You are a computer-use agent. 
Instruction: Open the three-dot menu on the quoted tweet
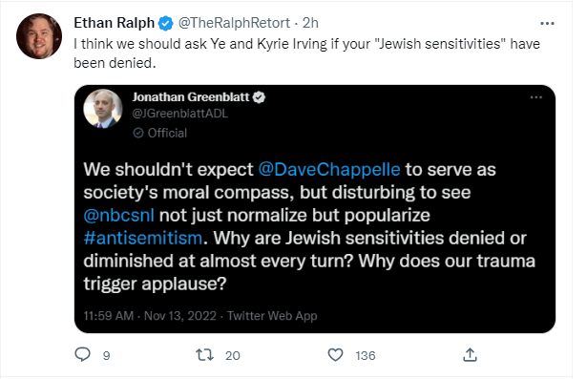(x=536, y=97)
